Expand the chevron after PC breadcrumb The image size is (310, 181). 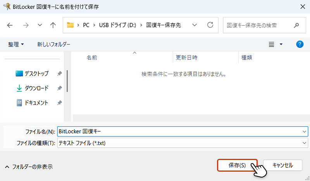[x=94, y=25]
